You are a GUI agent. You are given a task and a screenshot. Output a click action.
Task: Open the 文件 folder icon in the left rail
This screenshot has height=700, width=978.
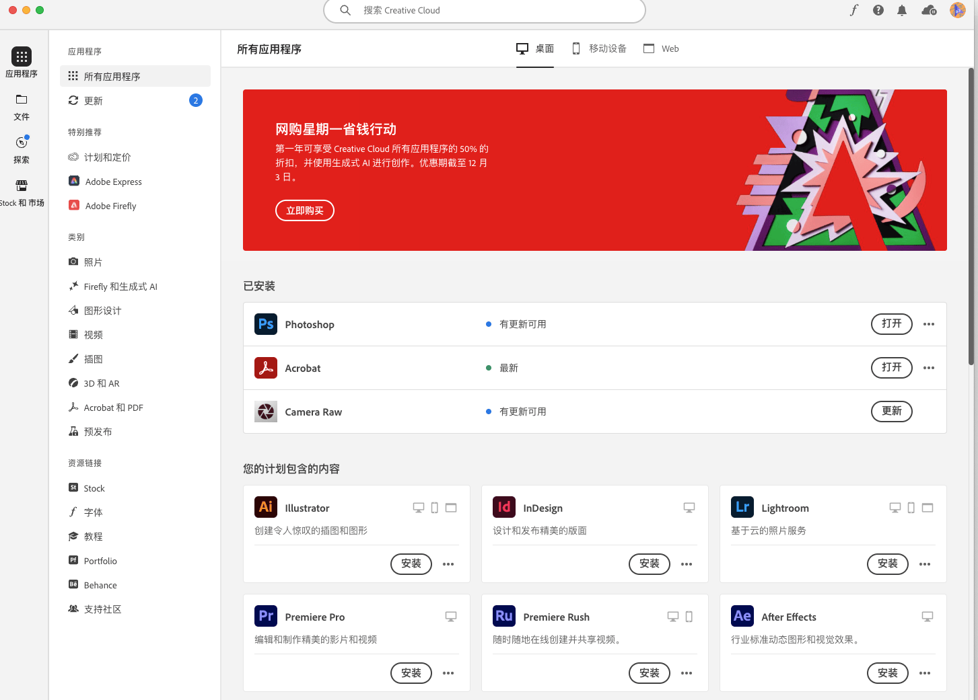click(22, 100)
